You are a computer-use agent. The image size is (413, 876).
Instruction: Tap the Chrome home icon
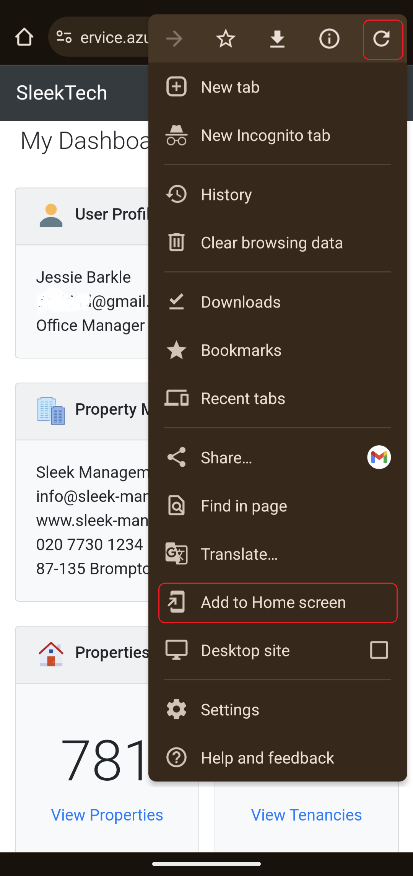pos(24,37)
